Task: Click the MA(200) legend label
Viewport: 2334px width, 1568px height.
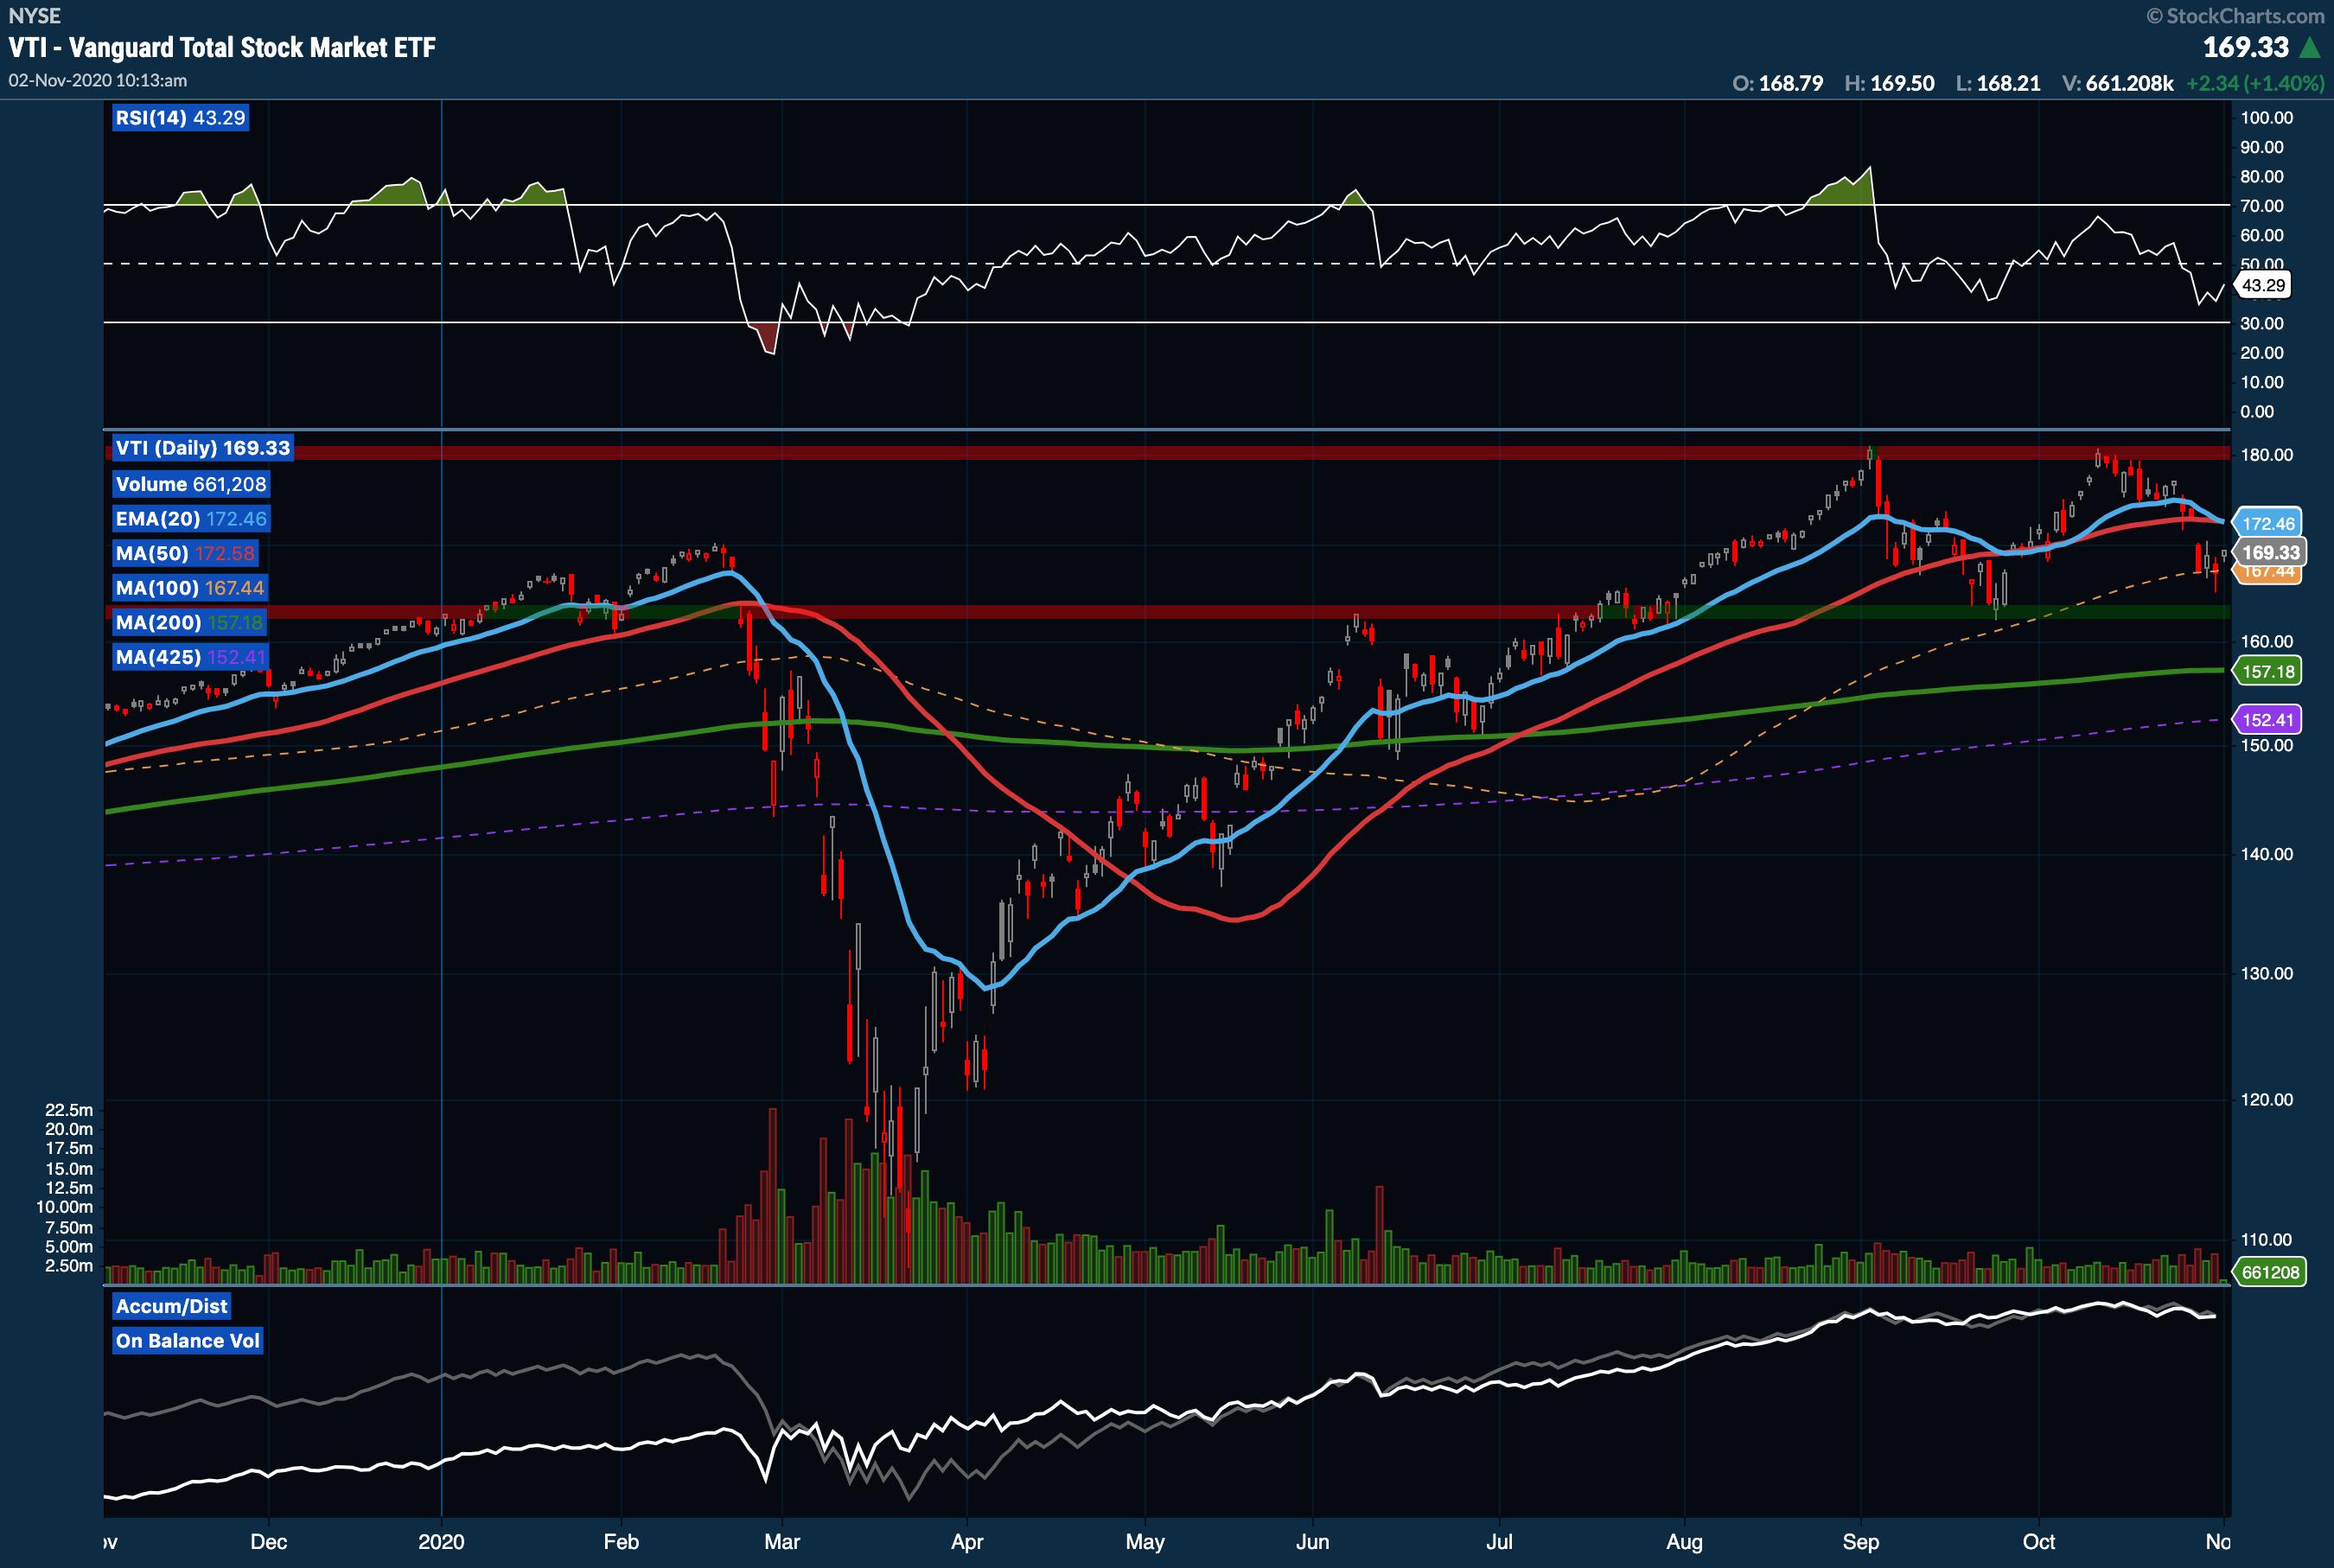Action: [189, 622]
